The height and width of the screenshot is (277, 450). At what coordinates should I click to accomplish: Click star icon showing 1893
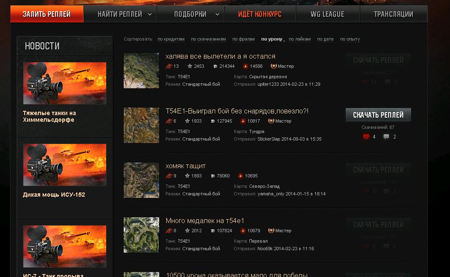[x=187, y=176]
